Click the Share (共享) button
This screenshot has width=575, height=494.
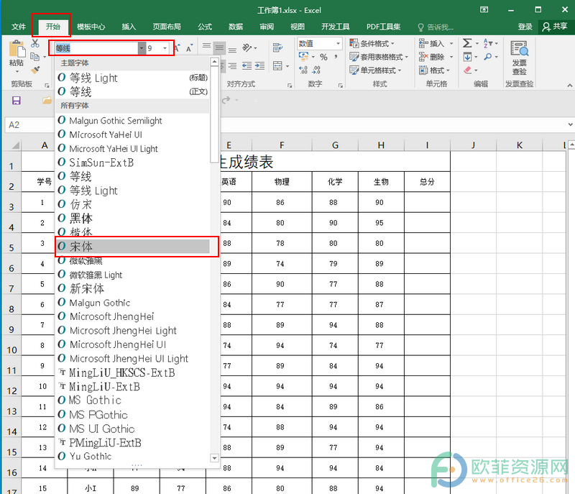click(x=555, y=27)
